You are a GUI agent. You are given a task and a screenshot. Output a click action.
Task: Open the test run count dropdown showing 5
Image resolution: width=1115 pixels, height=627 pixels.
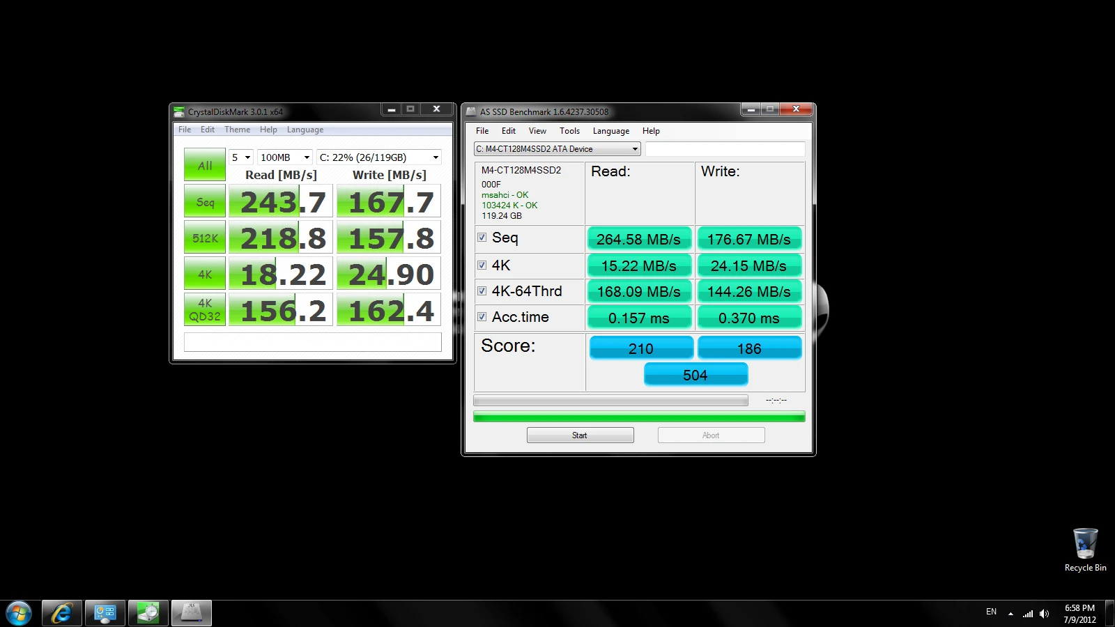click(241, 157)
